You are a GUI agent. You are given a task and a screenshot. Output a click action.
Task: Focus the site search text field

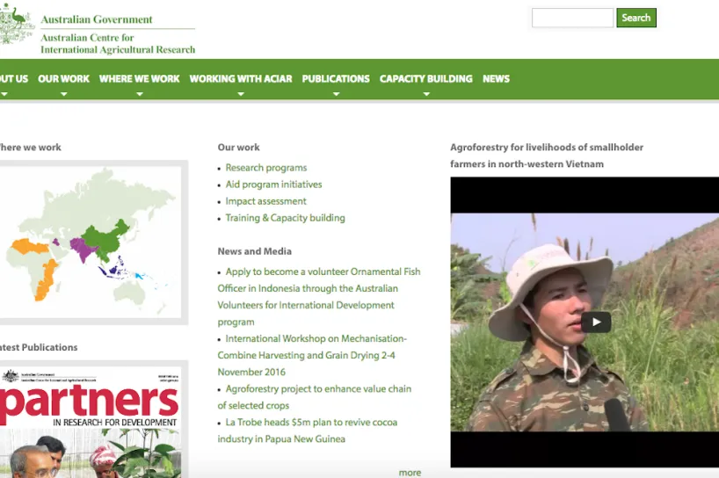click(572, 18)
